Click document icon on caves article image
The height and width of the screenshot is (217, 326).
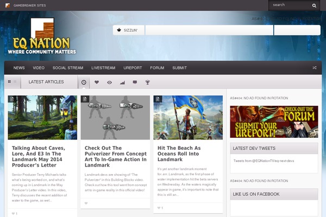point(12,99)
